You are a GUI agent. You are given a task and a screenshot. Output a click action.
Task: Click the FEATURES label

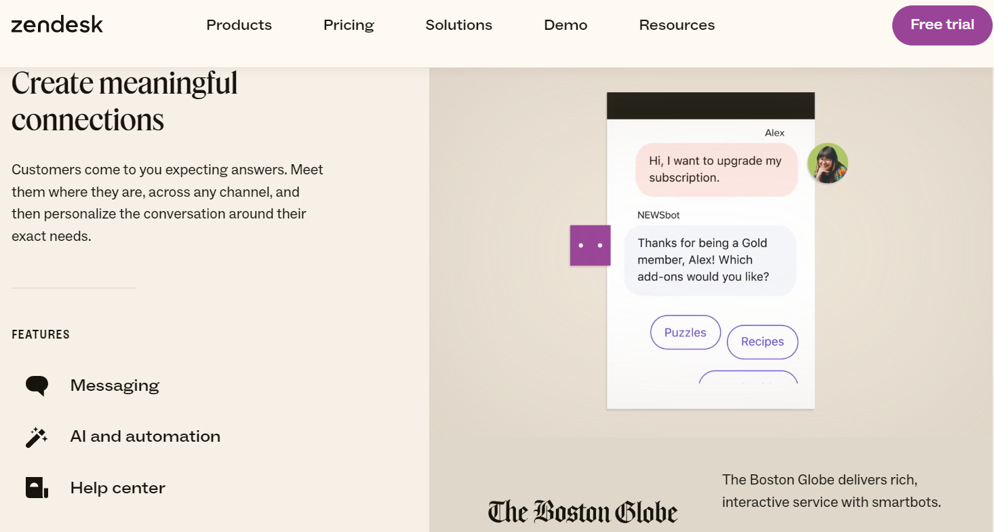(x=41, y=335)
